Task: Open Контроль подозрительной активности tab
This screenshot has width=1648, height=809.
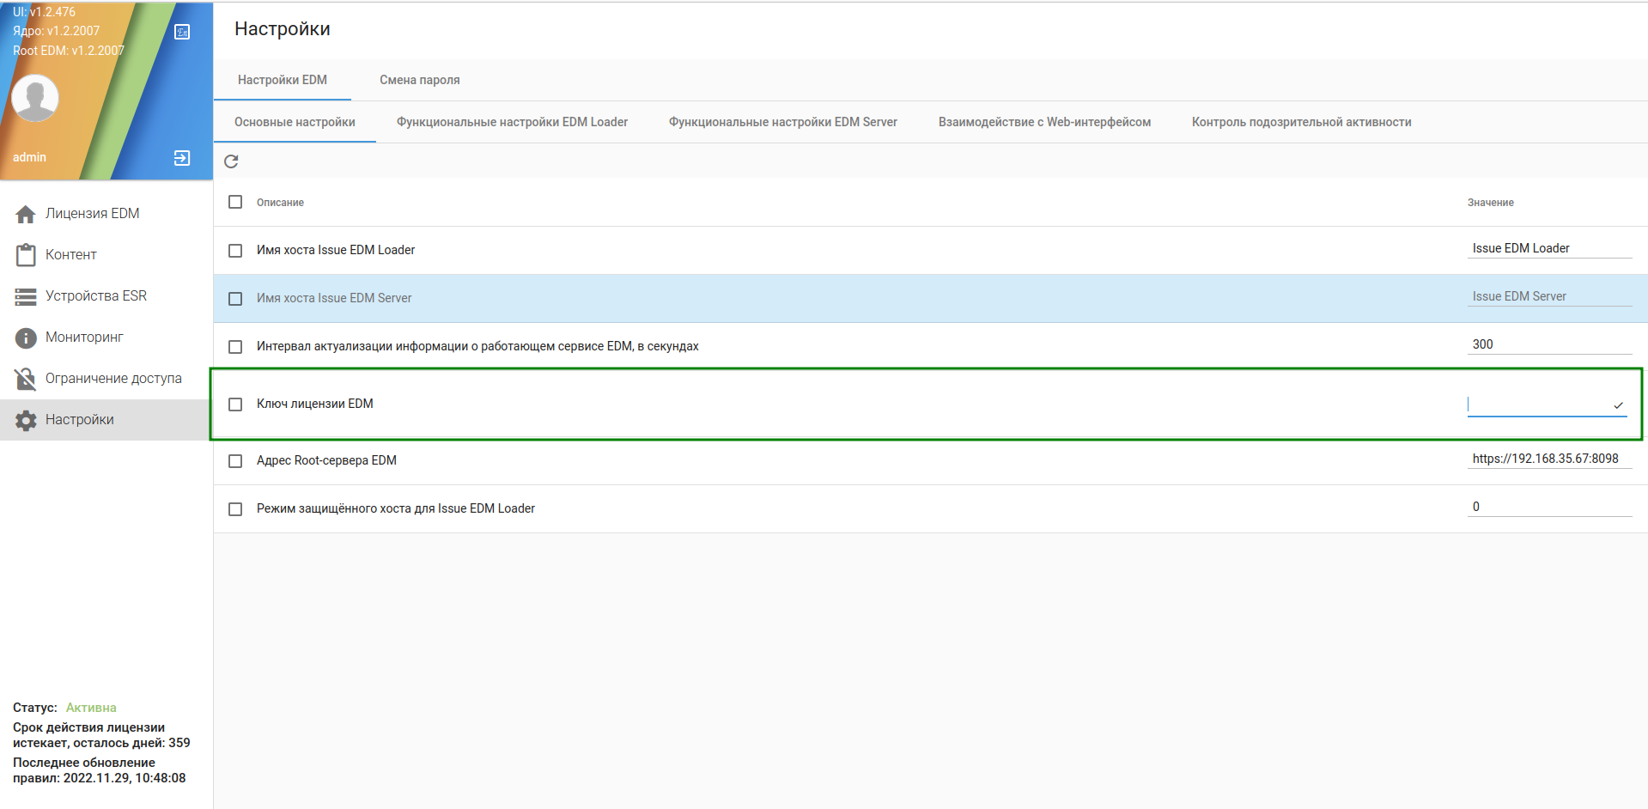Action: [x=1302, y=122]
